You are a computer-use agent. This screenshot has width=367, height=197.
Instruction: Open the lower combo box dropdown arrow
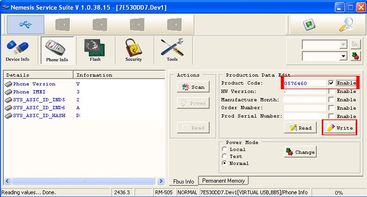pyautogui.click(x=343, y=56)
